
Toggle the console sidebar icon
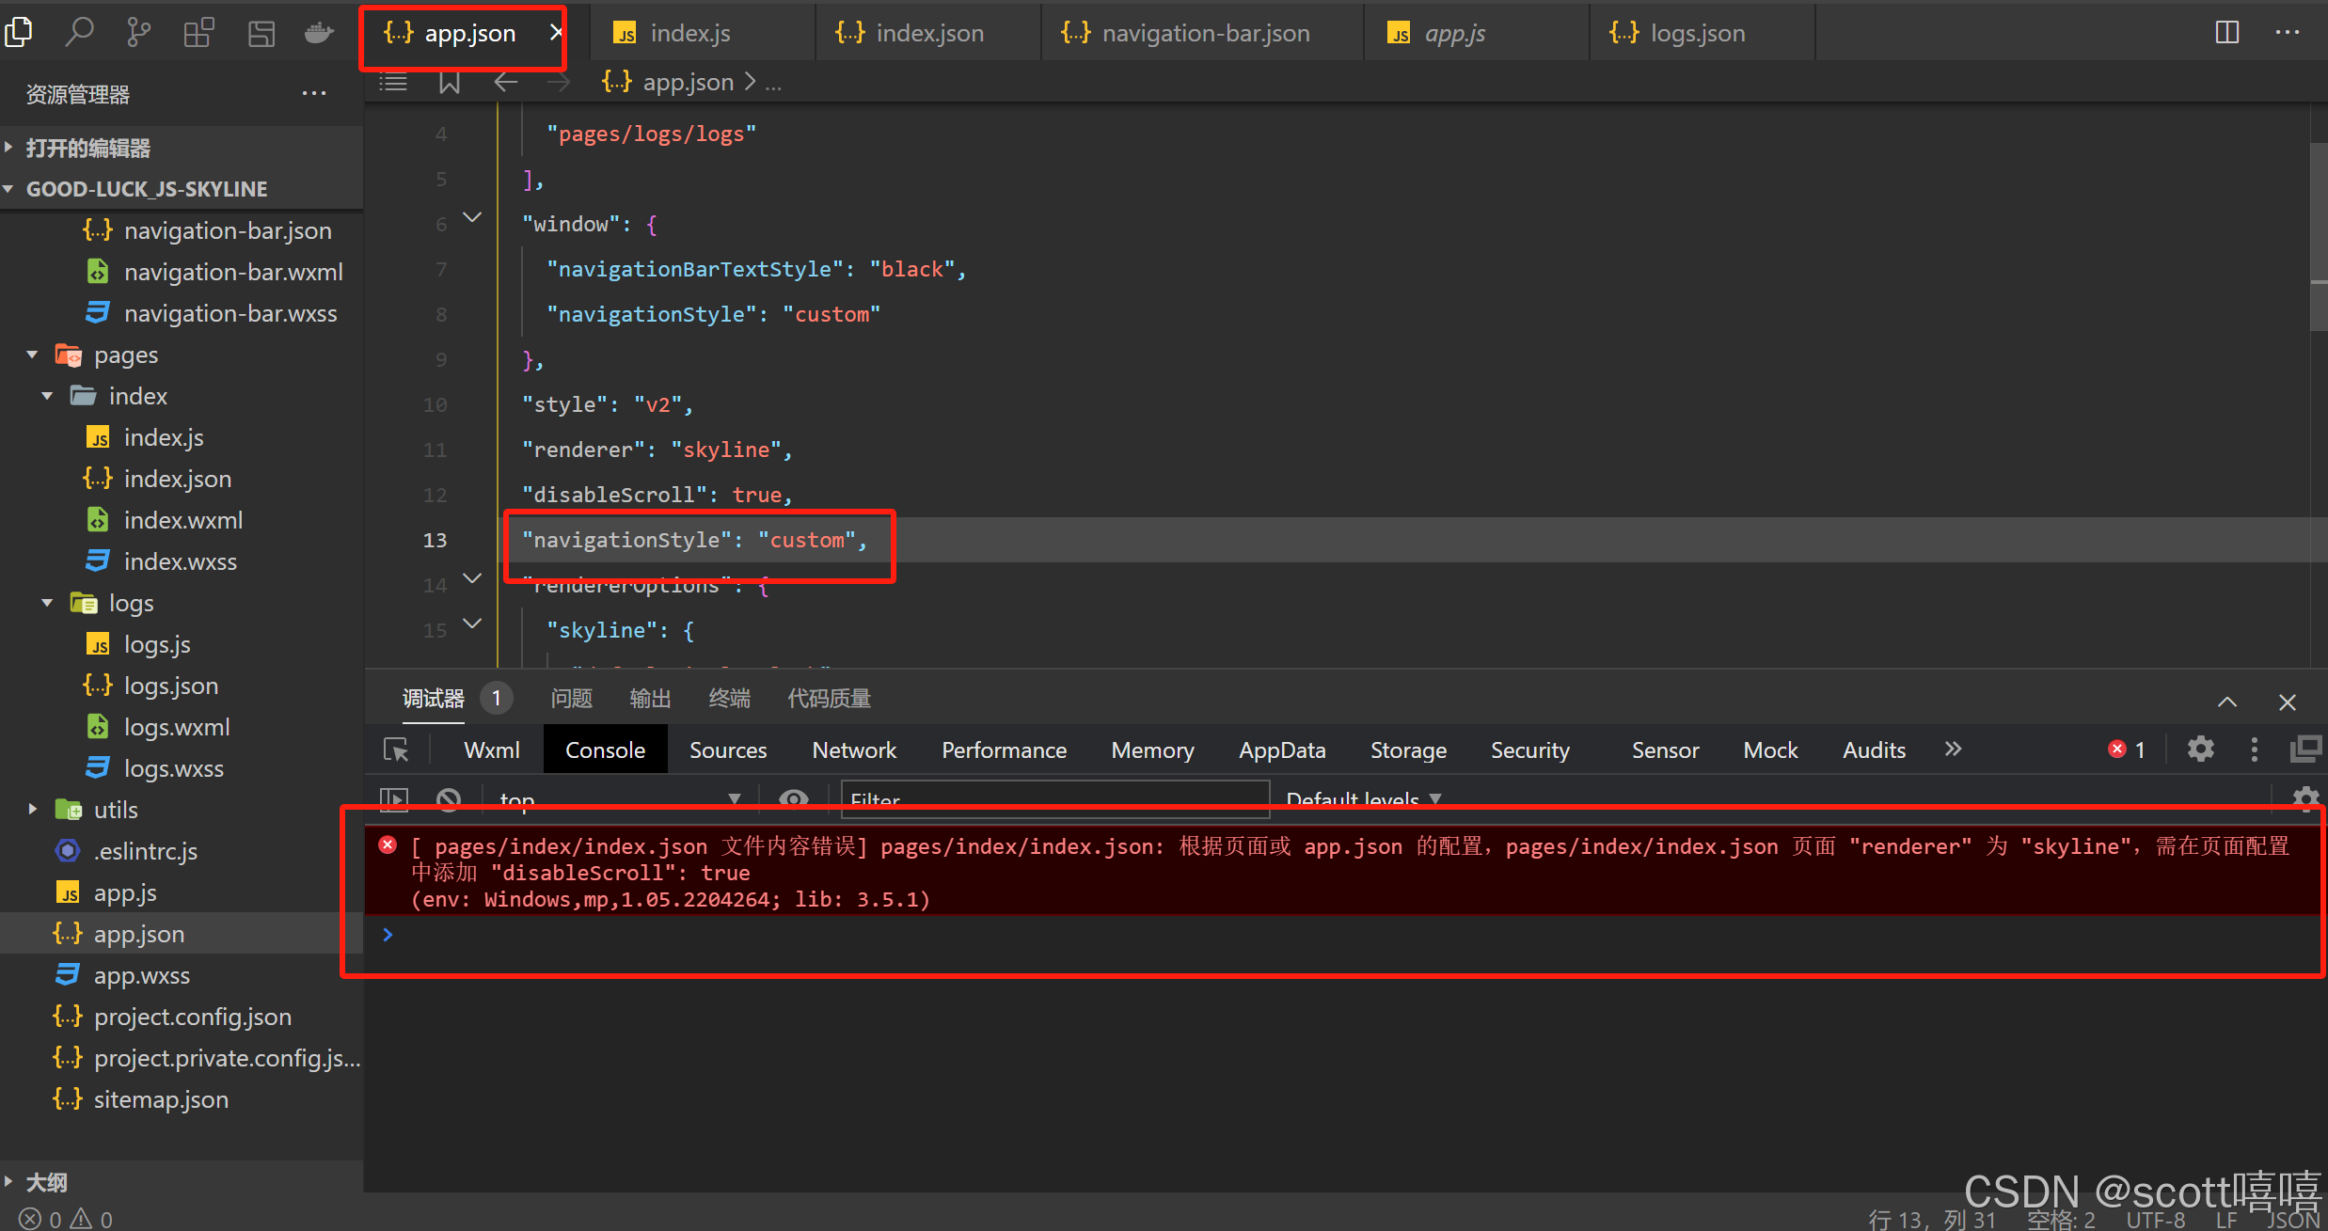pos(394,799)
